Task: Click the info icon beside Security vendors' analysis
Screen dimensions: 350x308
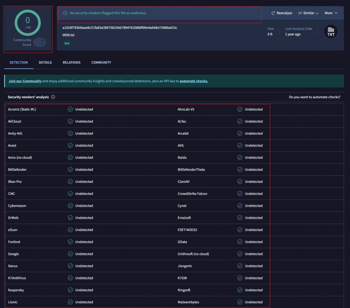Action: pyautogui.click(x=53, y=97)
